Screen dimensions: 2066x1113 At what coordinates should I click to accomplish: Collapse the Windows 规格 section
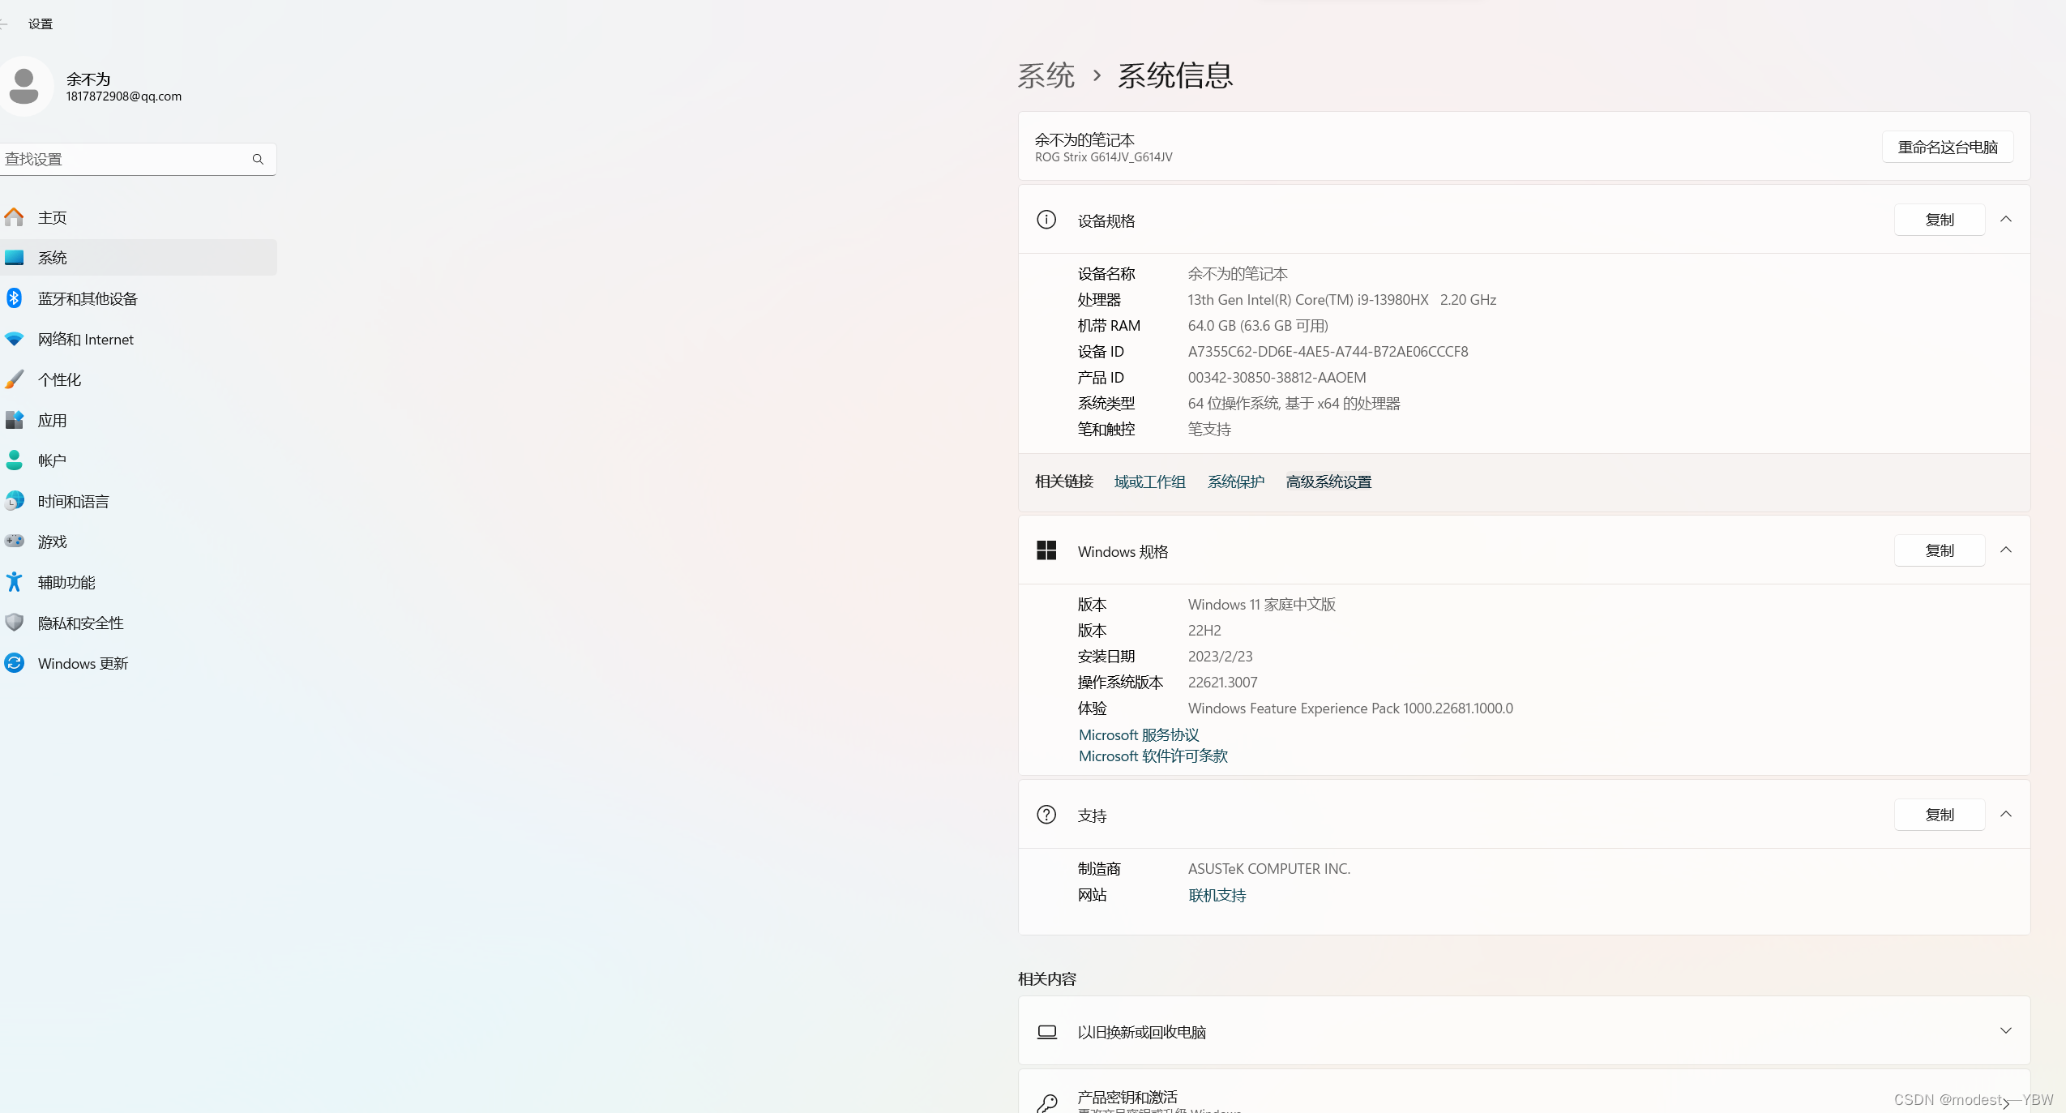coord(2005,550)
